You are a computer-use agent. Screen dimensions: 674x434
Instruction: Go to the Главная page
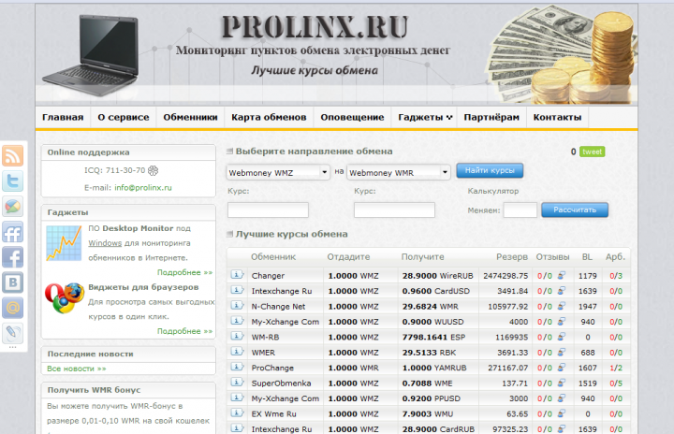(x=63, y=117)
